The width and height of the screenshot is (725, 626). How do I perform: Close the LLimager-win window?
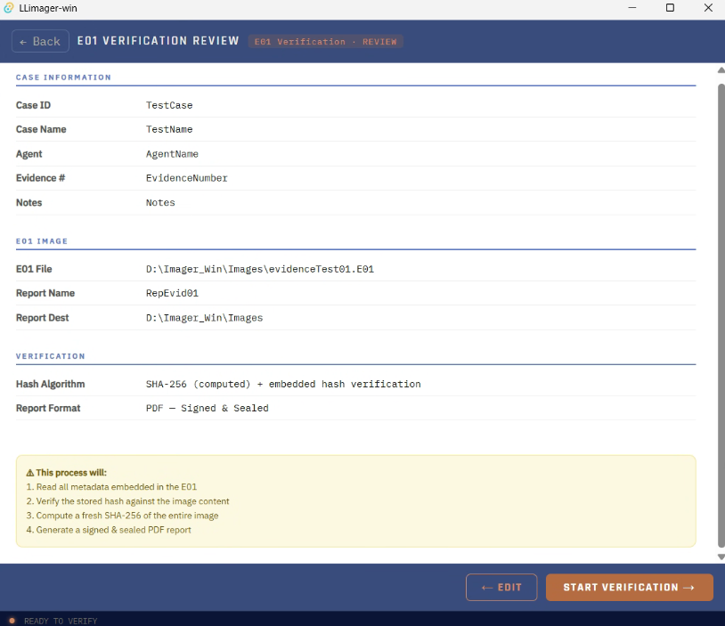click(x=708, y=8)
